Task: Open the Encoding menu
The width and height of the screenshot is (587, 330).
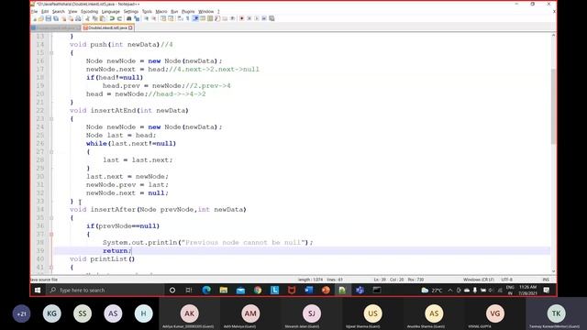Action: (90, 12)
